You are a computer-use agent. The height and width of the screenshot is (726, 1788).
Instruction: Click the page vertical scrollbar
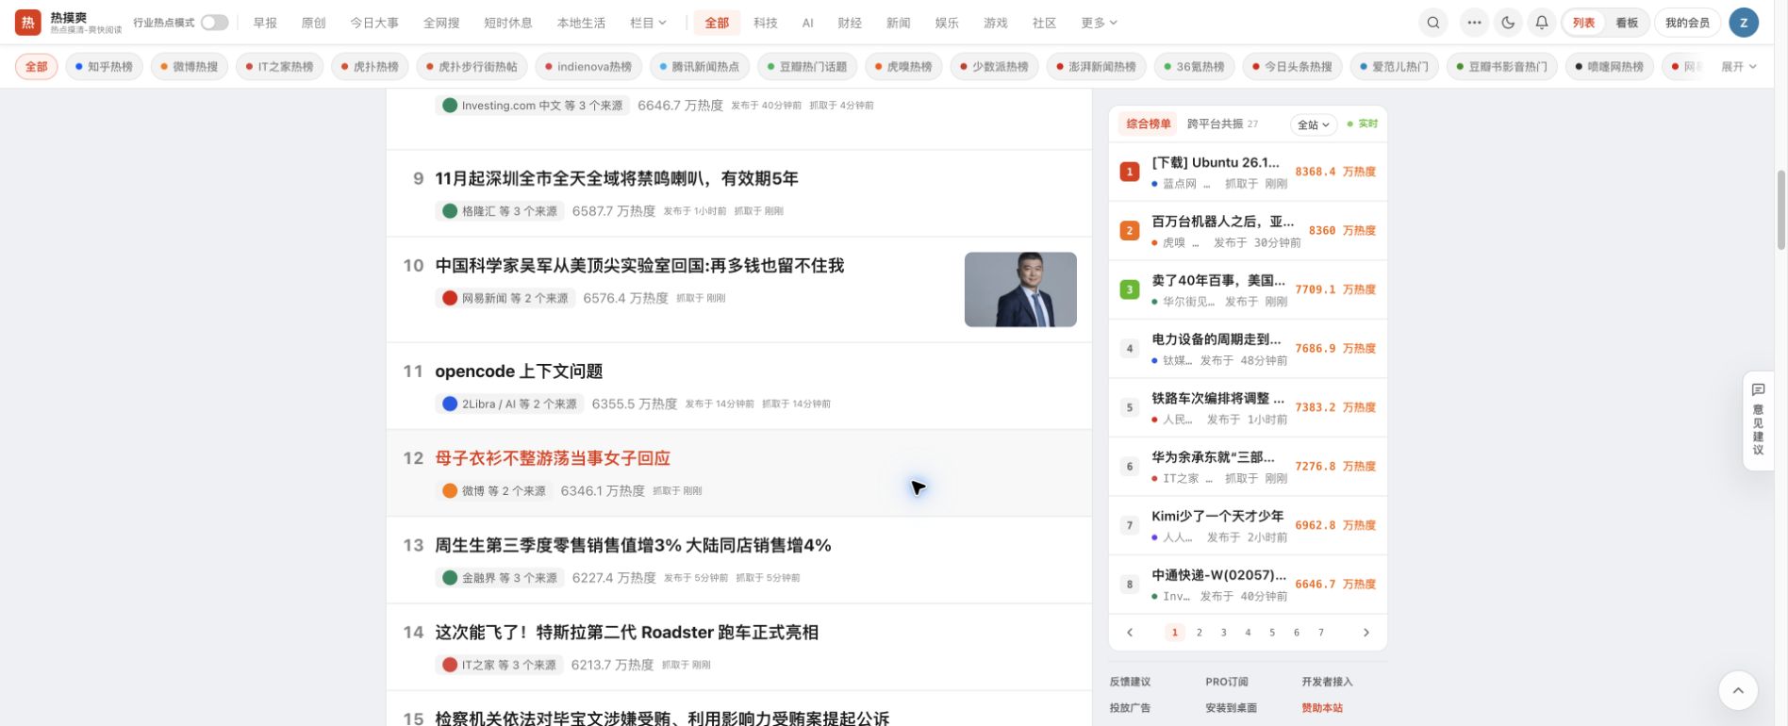click(x=1781, y=209)
